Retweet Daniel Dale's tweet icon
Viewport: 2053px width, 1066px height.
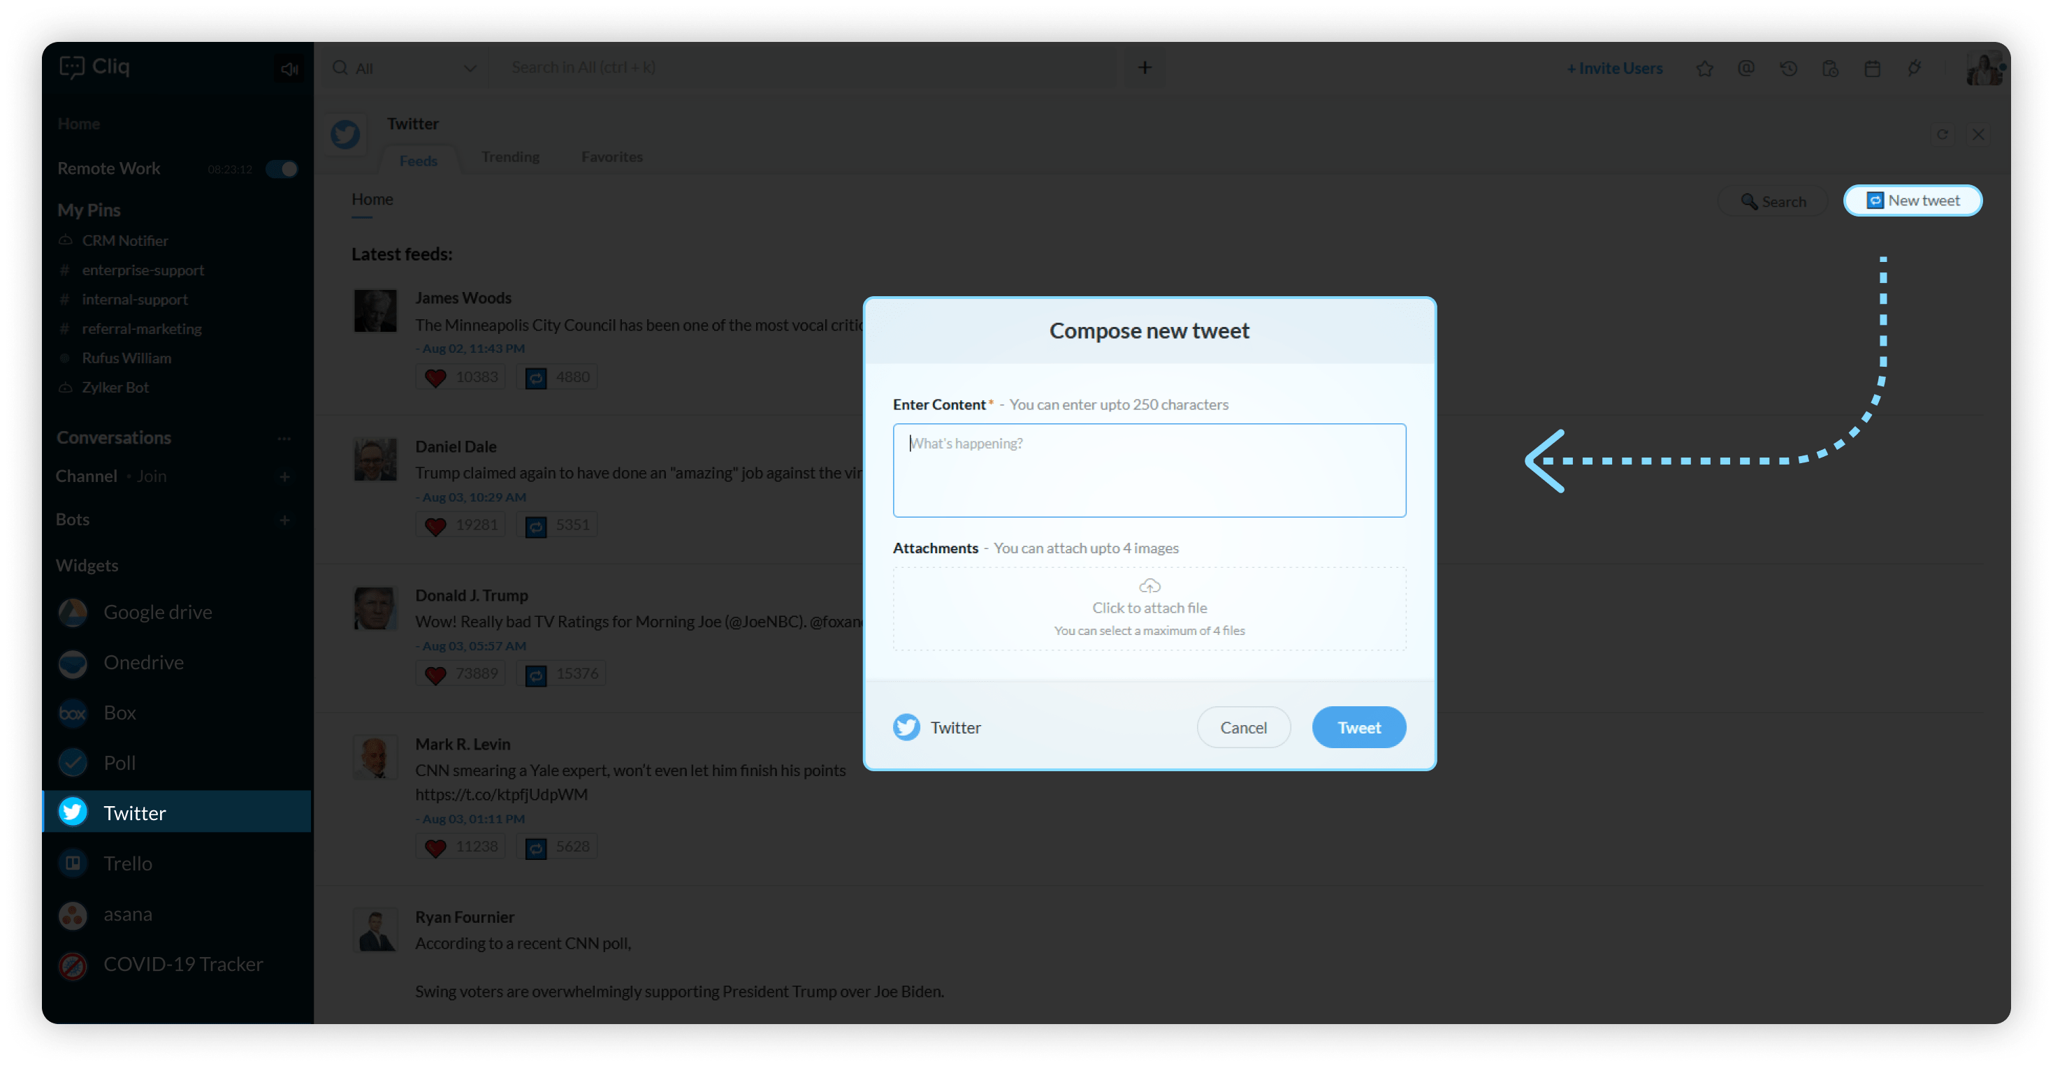pyautogui.click(x=537, y=526)
